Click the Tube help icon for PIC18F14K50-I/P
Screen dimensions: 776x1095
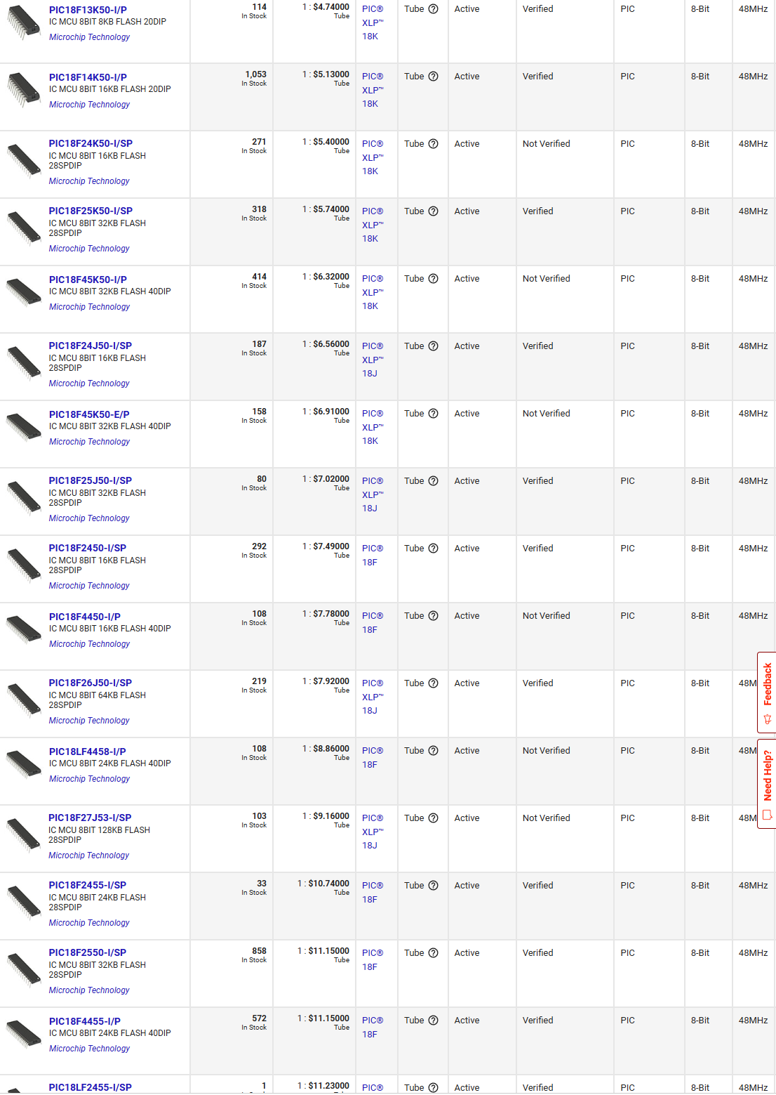tap(433, 77)
